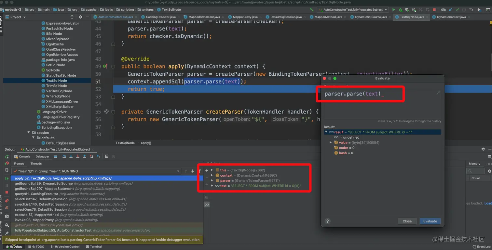Click the Evaluate button
This screenshot has height=250, width=492.
[430, 221]
